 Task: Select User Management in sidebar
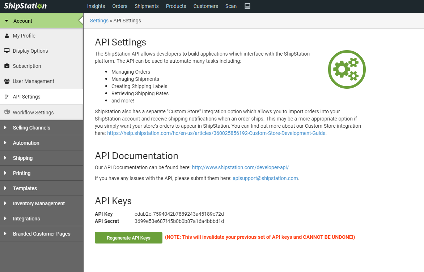[x=42, y=81]
